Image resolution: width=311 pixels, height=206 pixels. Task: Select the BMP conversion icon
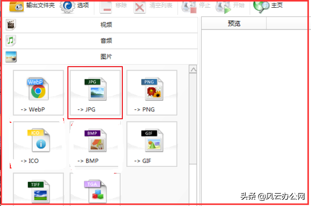(95, 140)
